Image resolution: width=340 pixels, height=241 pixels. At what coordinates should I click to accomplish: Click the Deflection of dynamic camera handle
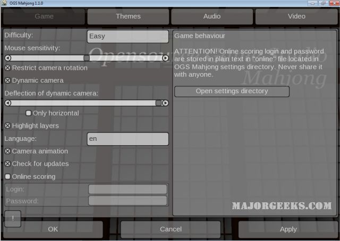(158, 103)
